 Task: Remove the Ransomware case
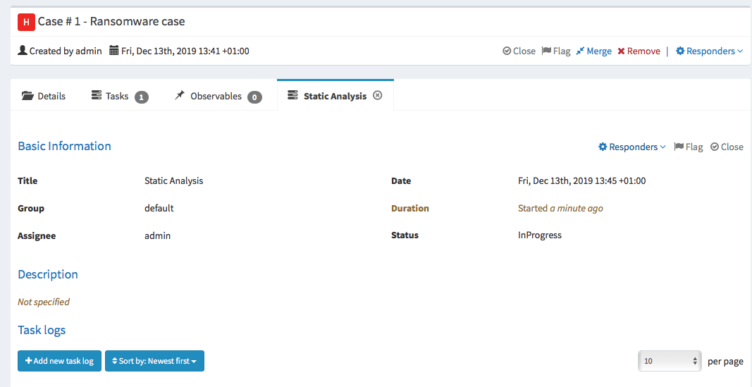pos(639,51)
